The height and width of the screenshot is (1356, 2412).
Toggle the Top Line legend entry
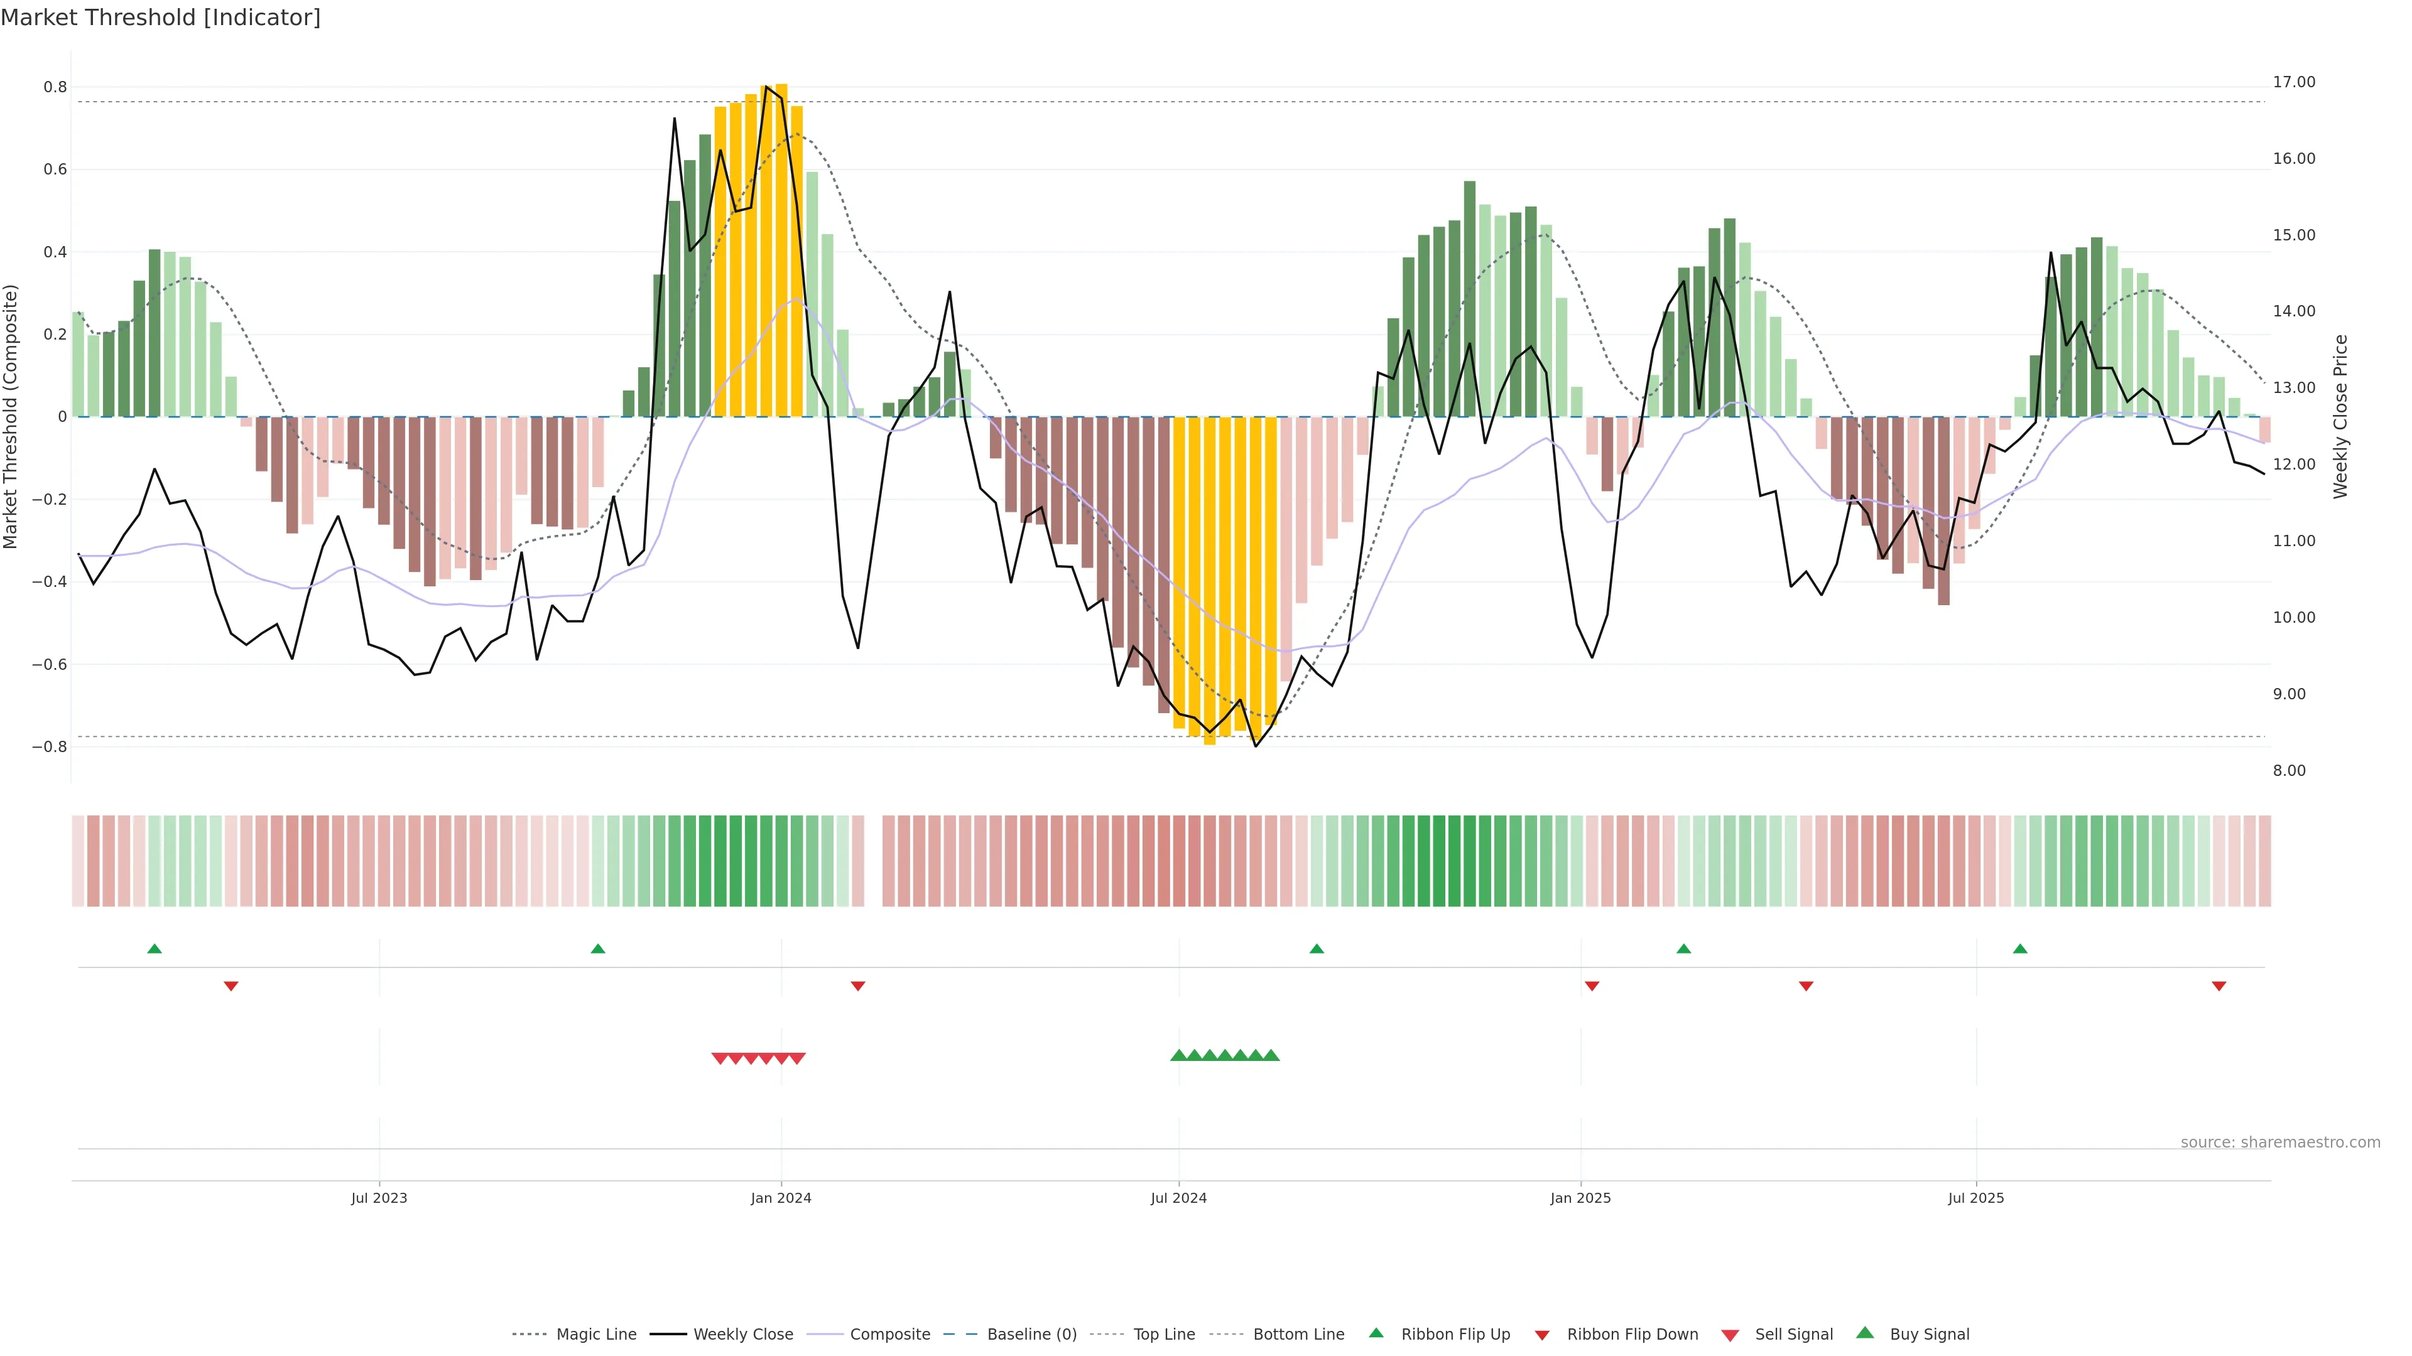[x=1164, y=1335]
